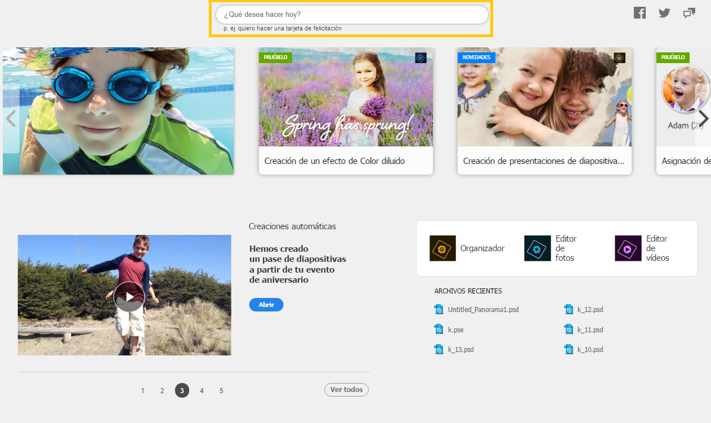Screen dimensions: 711x423
Task: Click the k_10.psd file icon
Action: coord(569,349)
